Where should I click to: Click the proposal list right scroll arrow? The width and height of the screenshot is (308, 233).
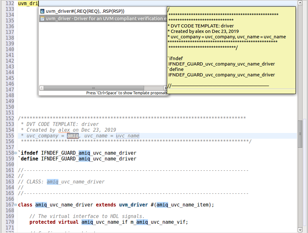pyautogui.click(x=165, y=88)
